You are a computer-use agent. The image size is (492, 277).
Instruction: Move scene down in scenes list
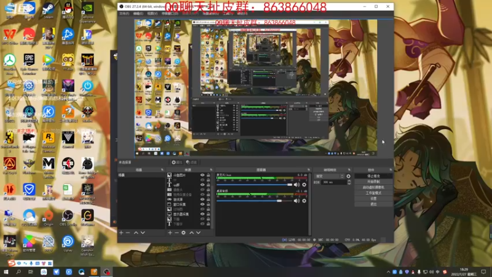coord(143,233)
